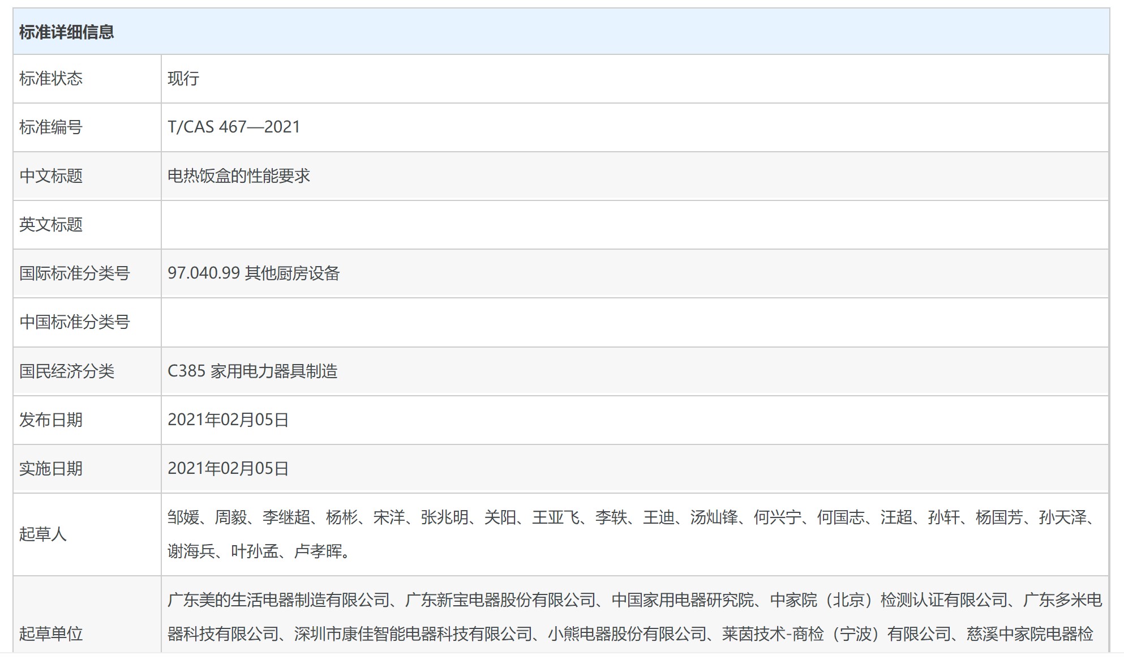Click 广东美的生活电器制造有限公司 in 起草单位 row
Screen dimensions: 1124x659
pos(278,600)
